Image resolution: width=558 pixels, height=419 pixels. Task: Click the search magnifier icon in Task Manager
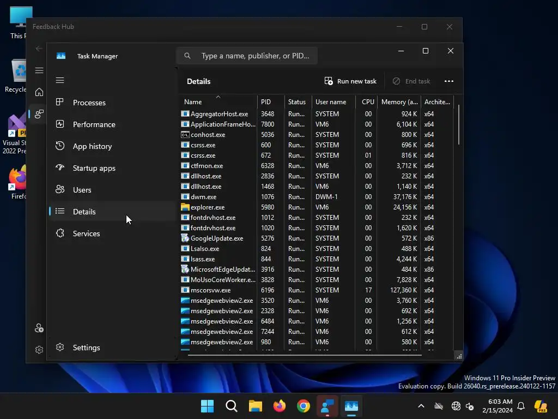click(187, 56)
